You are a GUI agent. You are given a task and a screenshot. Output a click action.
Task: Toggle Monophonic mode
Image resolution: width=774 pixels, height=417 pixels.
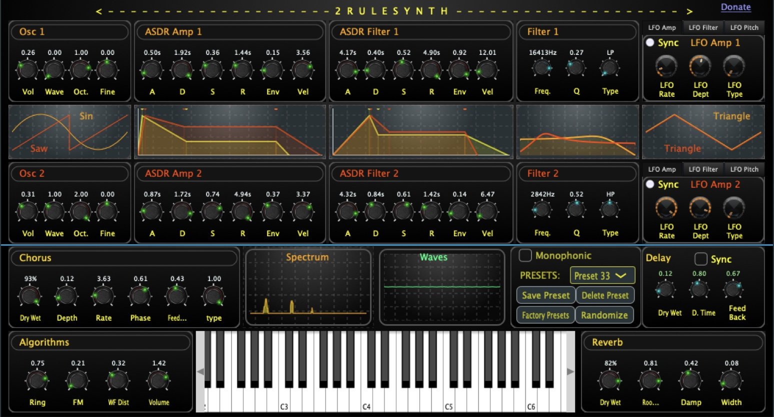click(x=525, y=255)
